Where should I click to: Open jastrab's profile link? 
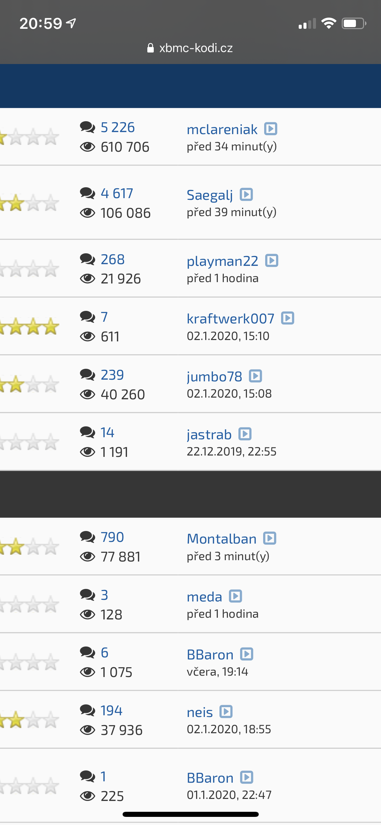point(209,435)
